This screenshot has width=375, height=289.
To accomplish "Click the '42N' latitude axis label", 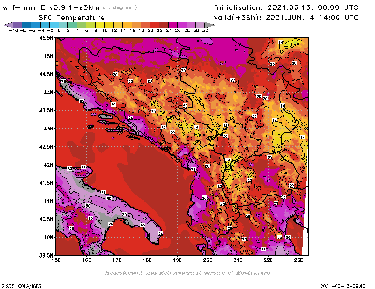I will [49, 165].
